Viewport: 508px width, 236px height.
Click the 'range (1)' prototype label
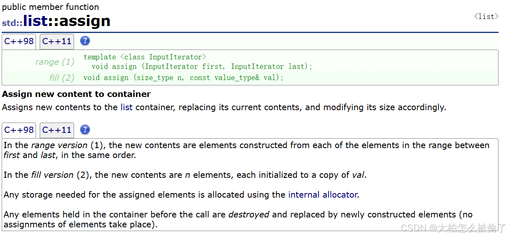tap(55, 62)
